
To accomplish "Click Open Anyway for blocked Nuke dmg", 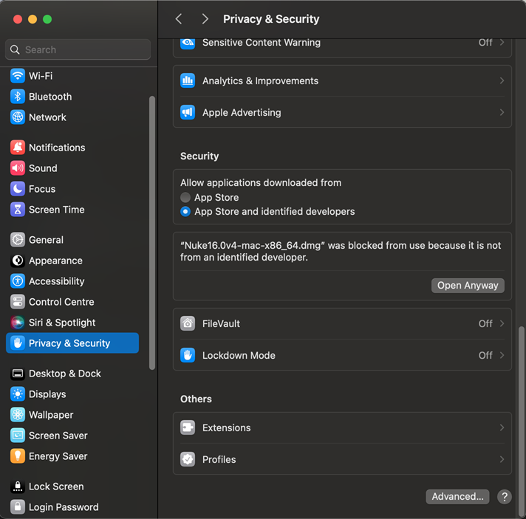I will [x=468, y=286].
